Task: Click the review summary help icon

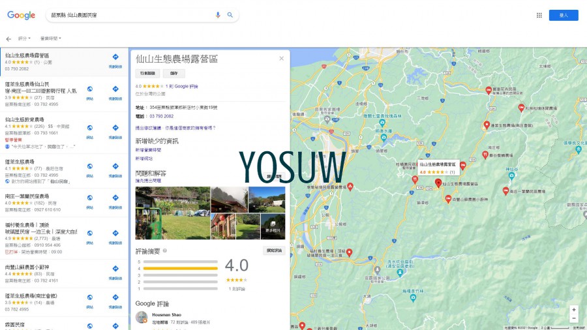Action: coord(165,250)
